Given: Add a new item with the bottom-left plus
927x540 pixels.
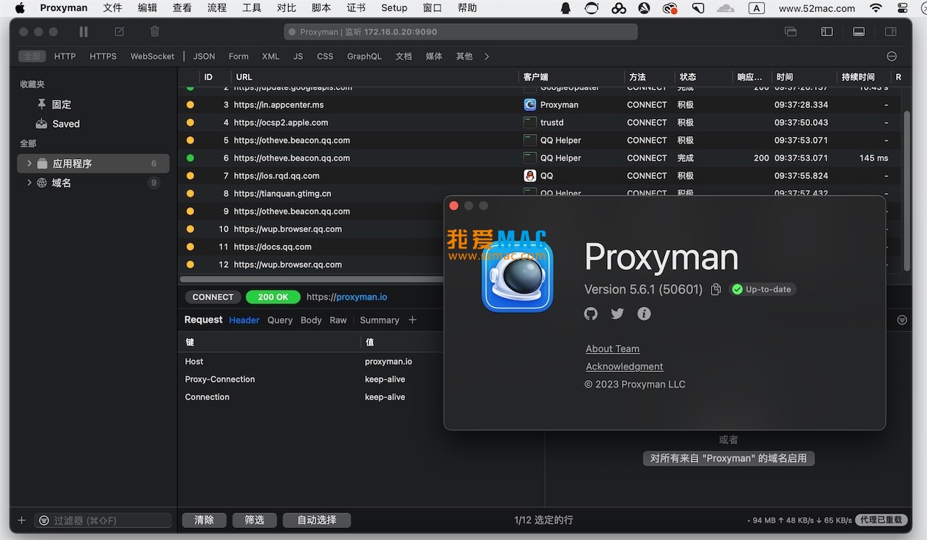Looking at the screenshot, I should 21,520.
